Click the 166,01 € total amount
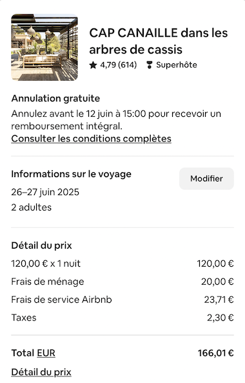The height and width of the screenshot is (383, 245). (216, 353)
